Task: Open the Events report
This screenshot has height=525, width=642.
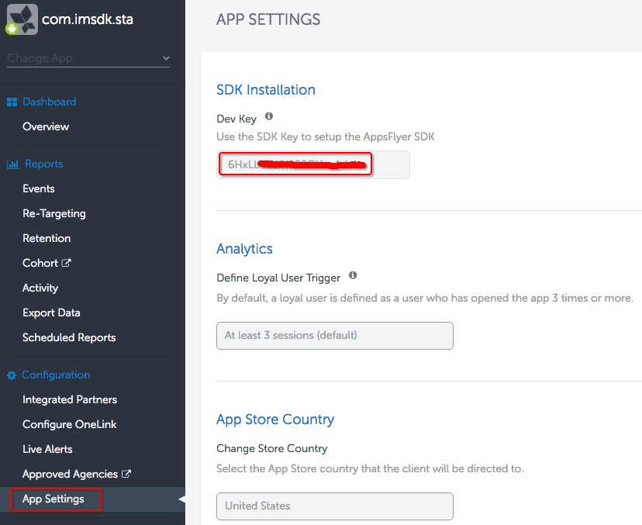Action: (x=37, y=188)
